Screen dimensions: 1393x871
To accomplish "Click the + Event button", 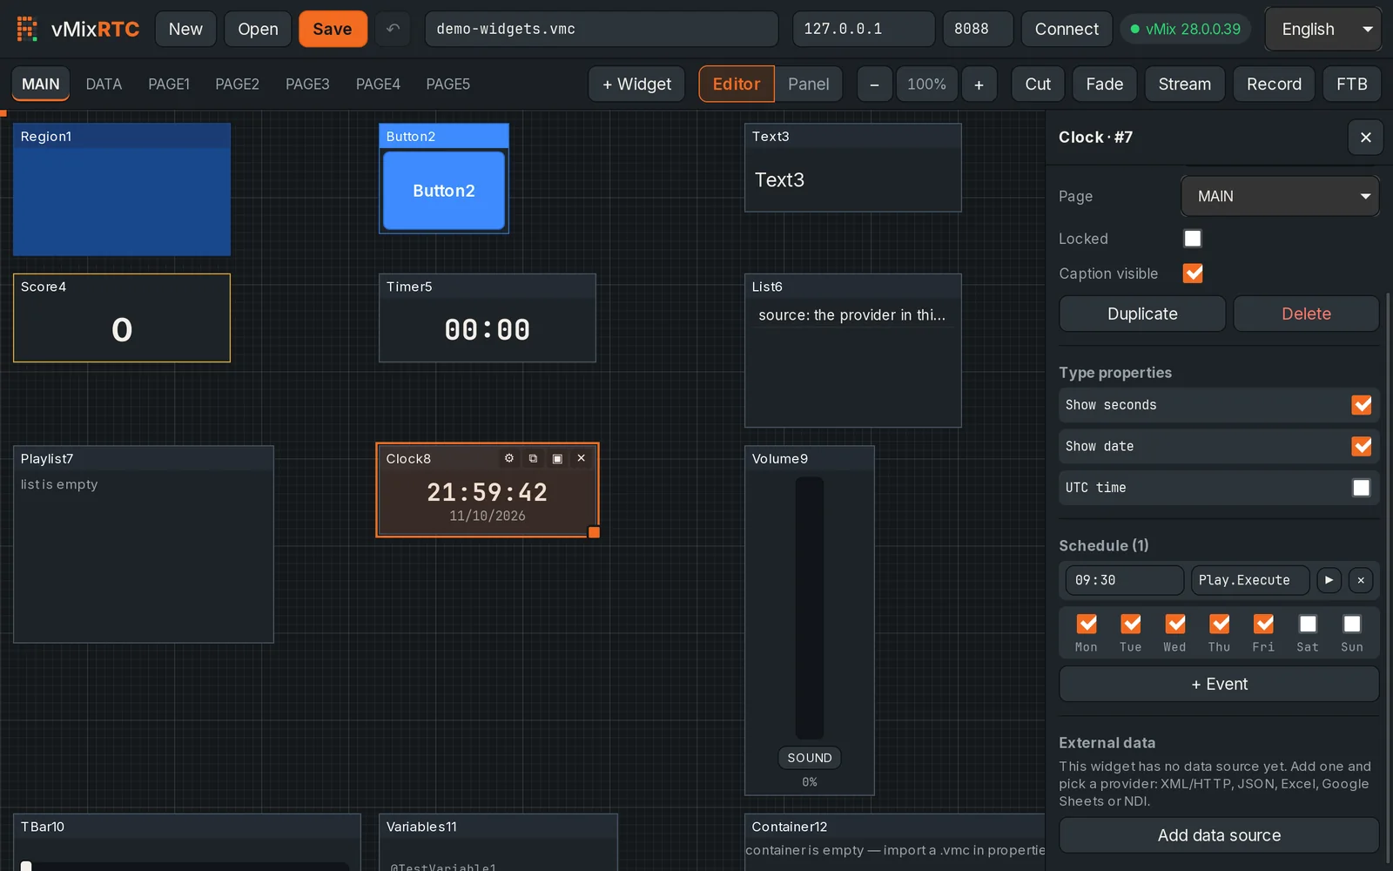I will point(1219,684).
